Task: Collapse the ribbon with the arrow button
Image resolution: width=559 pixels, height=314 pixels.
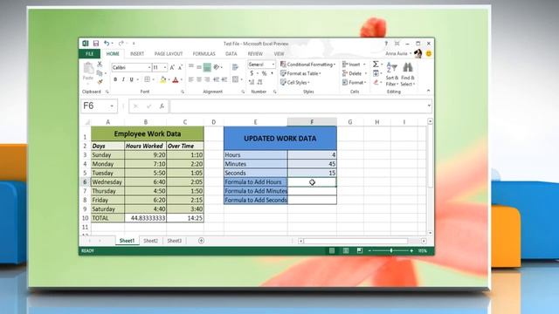Action: coord(428,91)
